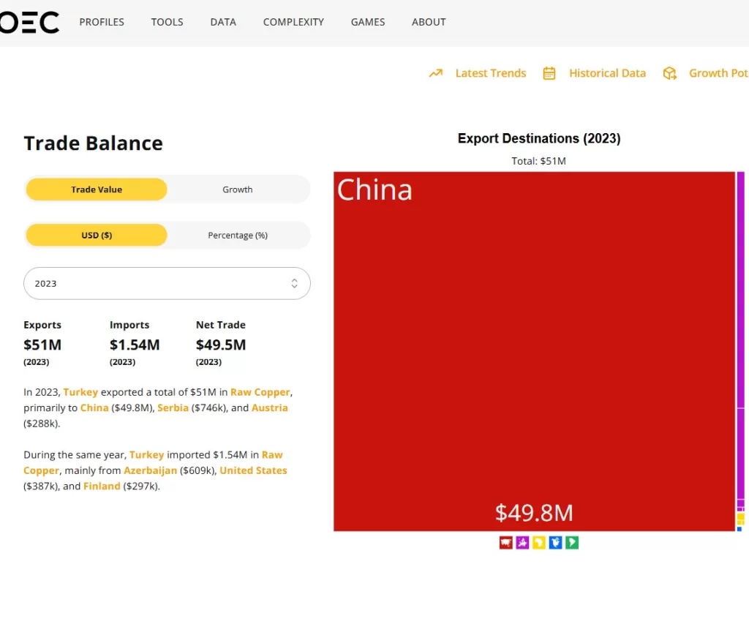749x643 pixels.
Task: Open the Serbia link in the export summary
Action: (173, 407)
